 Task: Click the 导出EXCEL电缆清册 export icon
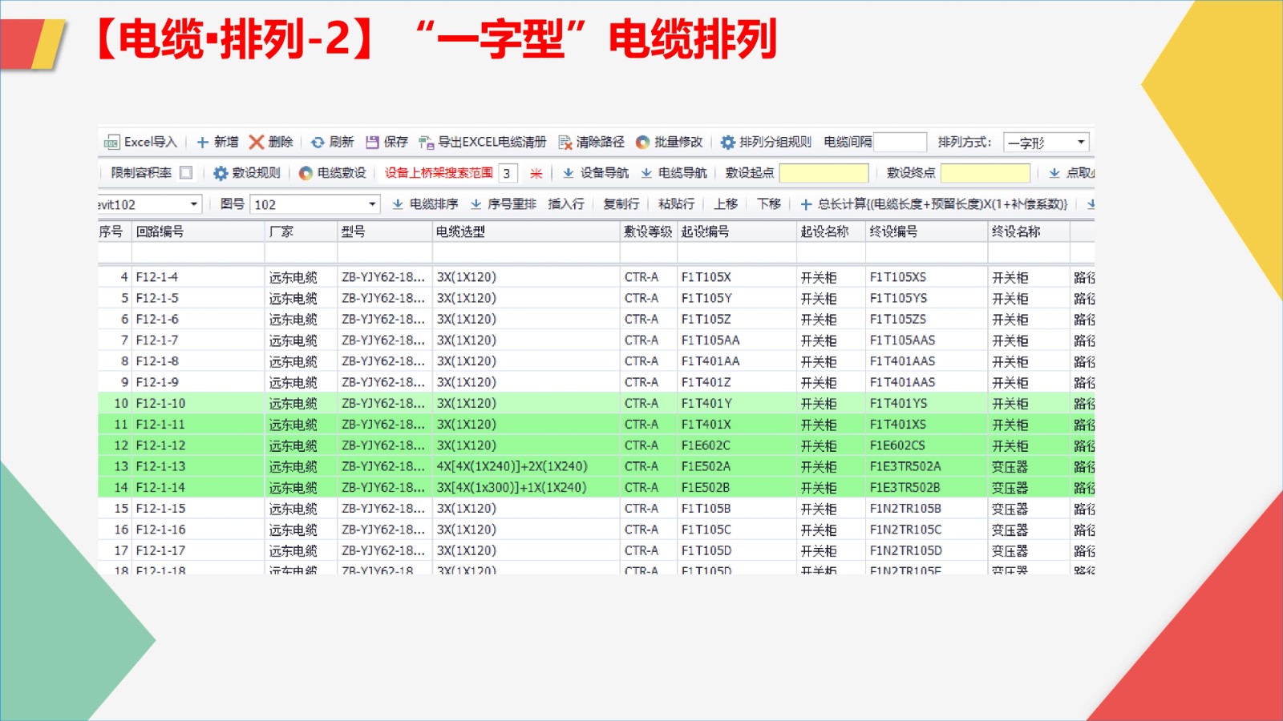pyautogui.click(x=427, y=143)
